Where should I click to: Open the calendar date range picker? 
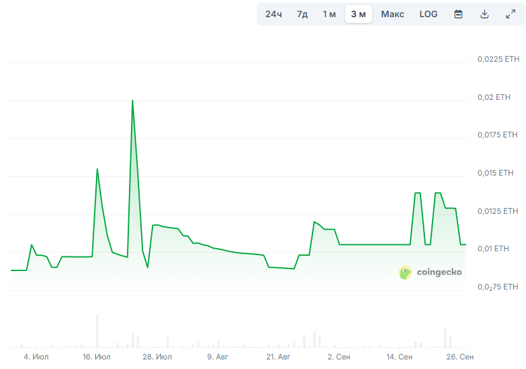point(458,14)
